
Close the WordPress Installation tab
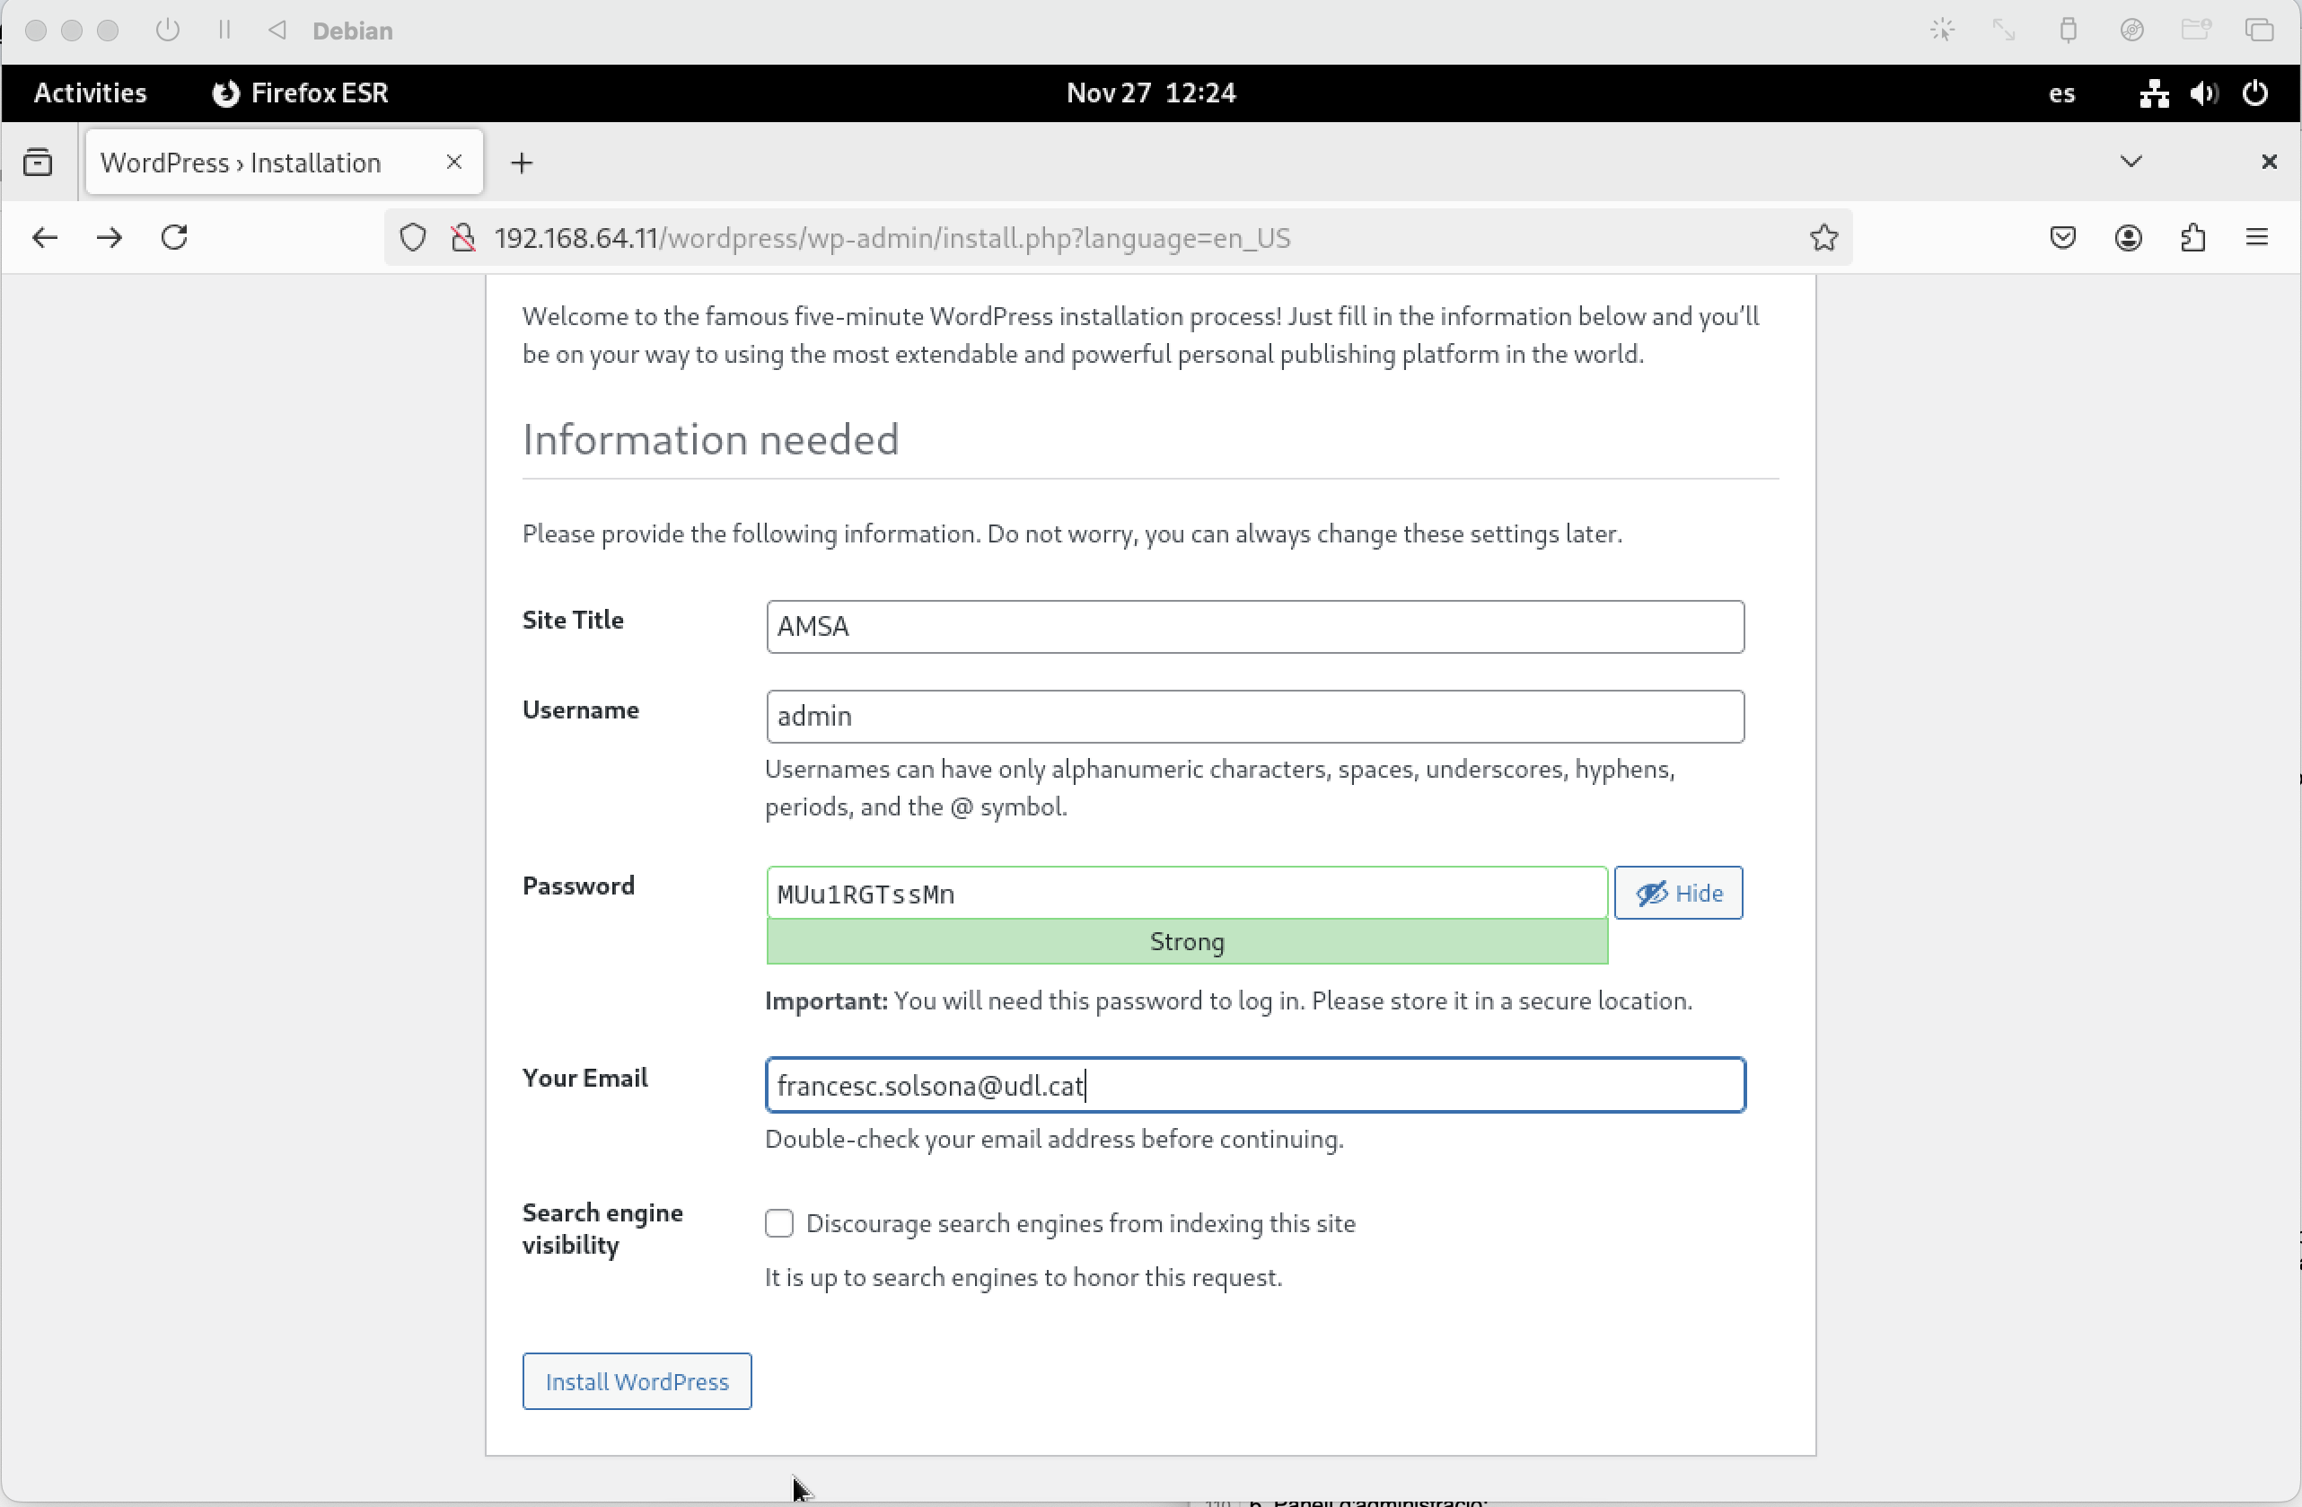[x=453, y=162]
